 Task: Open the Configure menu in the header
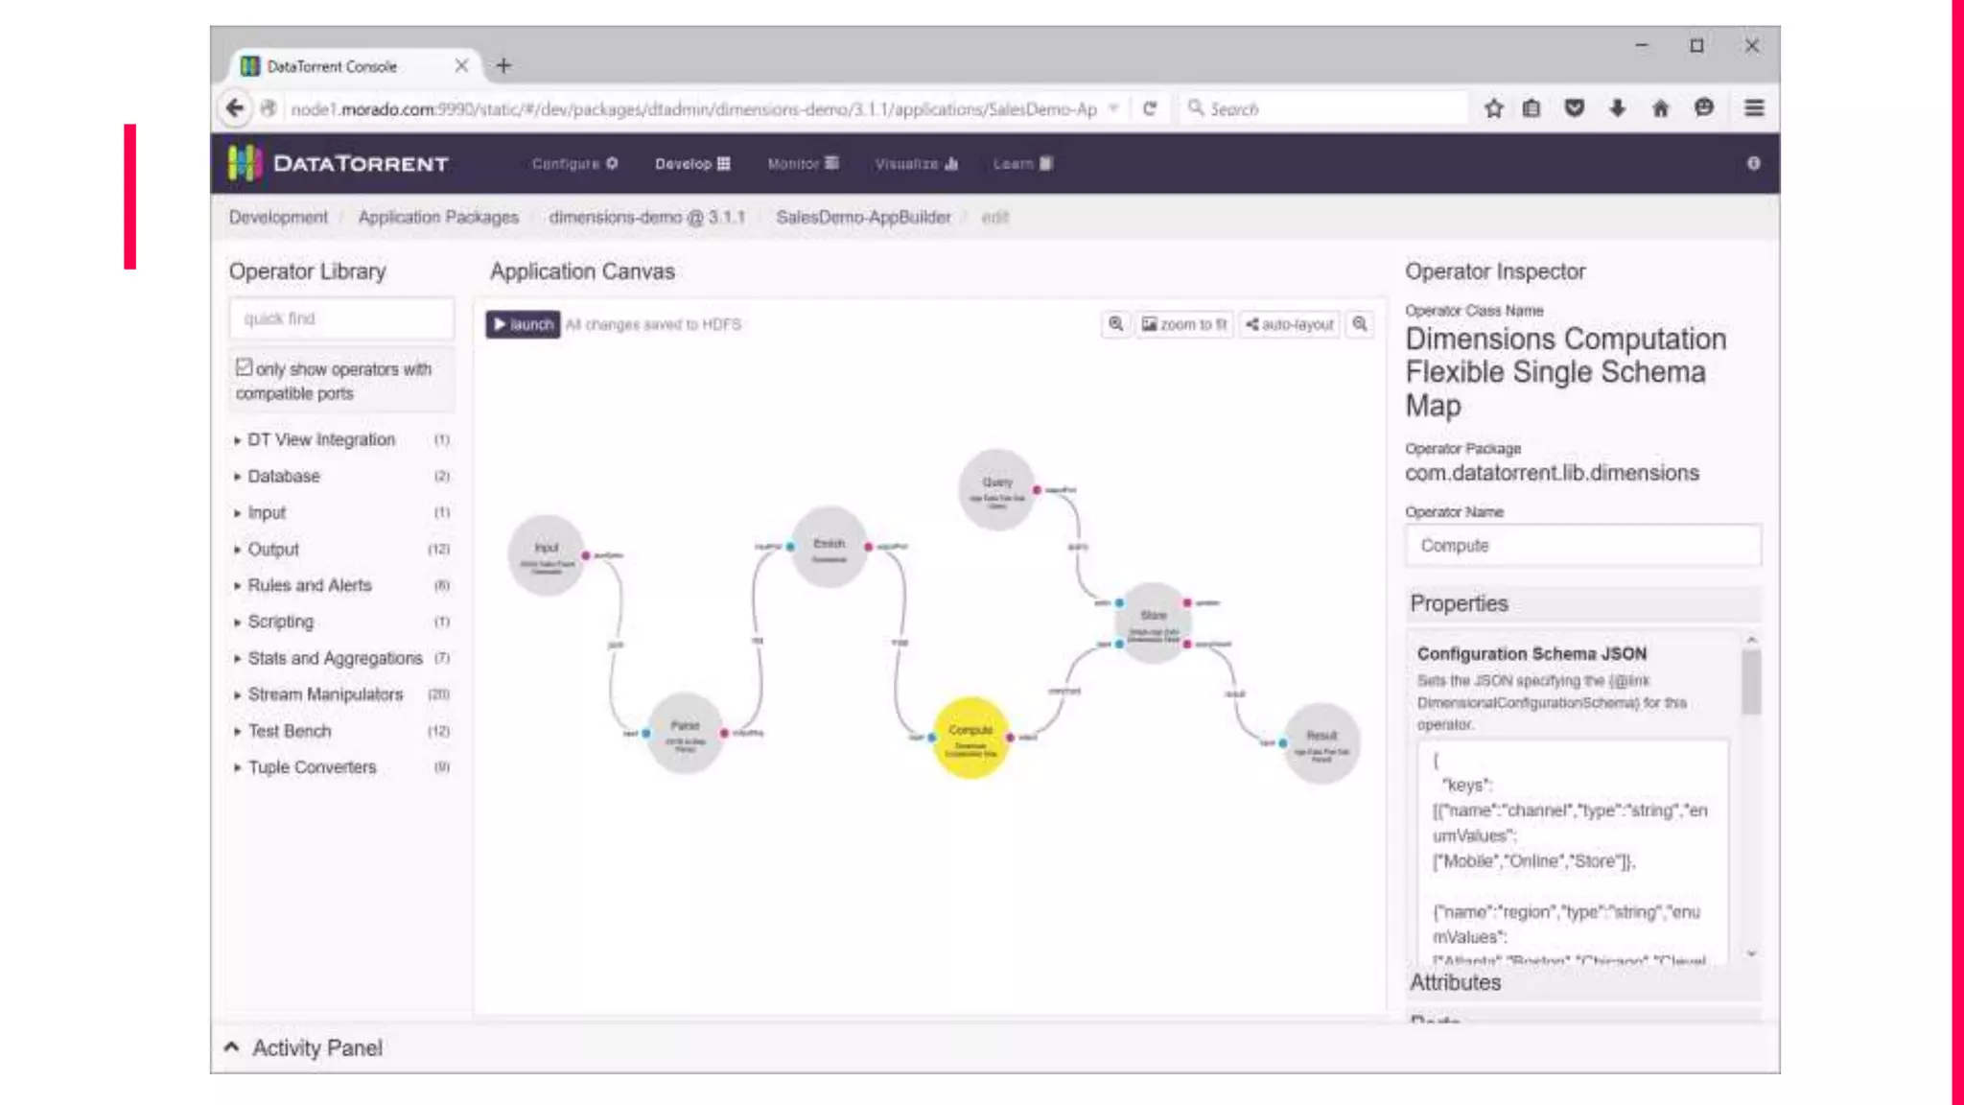click(x=574, y=164)
